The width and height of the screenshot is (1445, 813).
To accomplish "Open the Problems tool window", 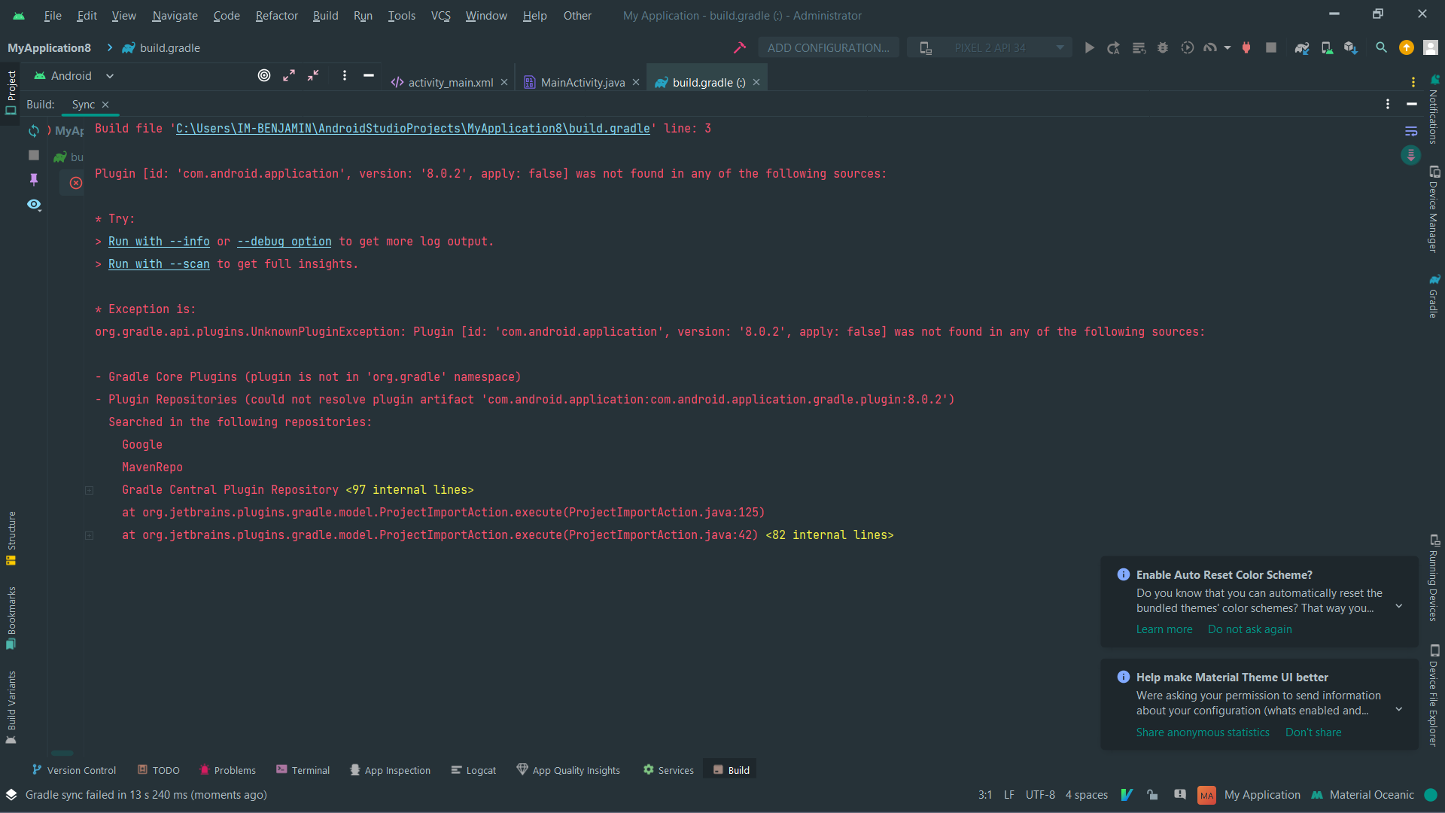I will click(227, 770).
